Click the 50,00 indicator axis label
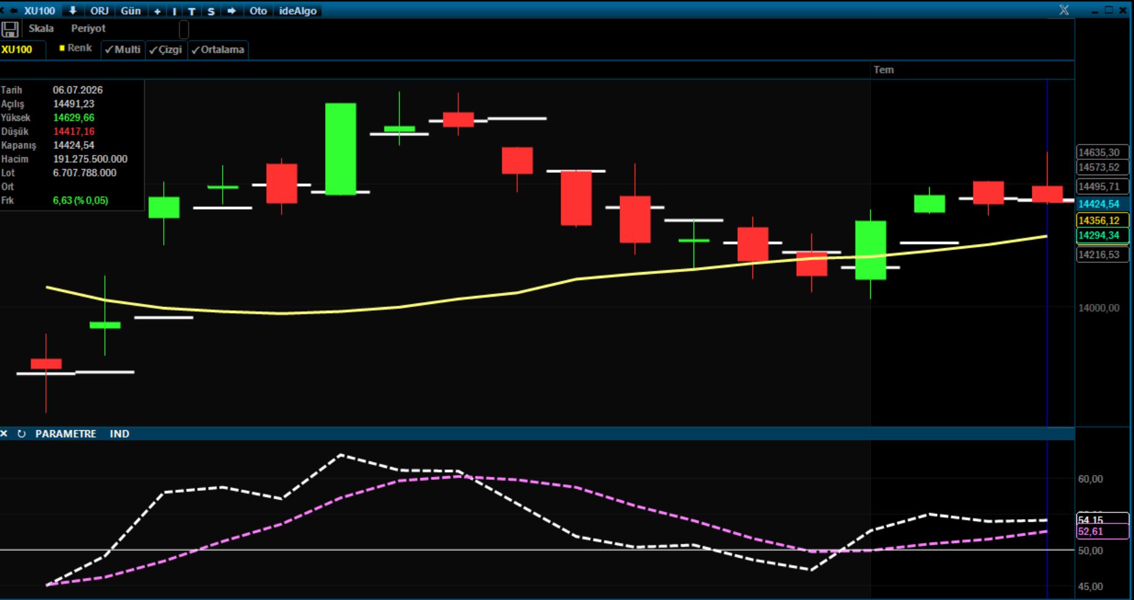The image size is (1134, 600). 1090,550
